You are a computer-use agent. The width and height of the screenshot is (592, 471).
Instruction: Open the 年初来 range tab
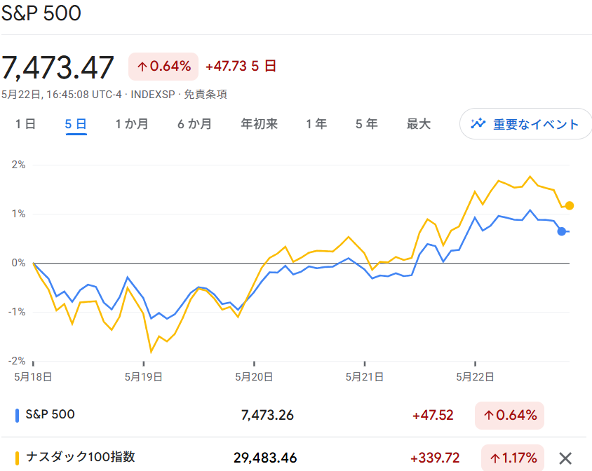[x=260, y=124]
